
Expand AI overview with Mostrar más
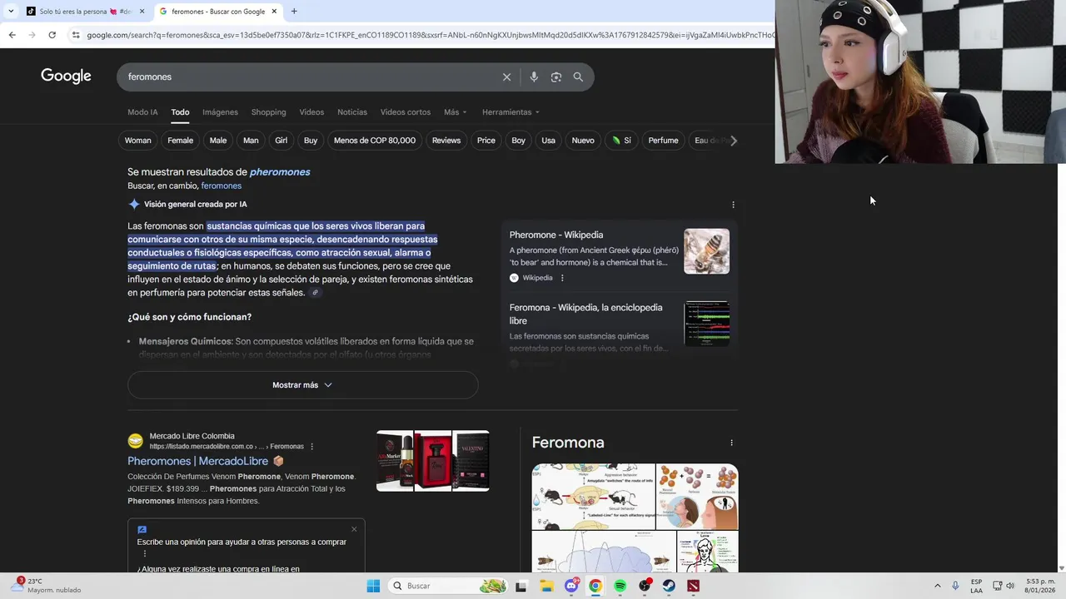point(302,385)
